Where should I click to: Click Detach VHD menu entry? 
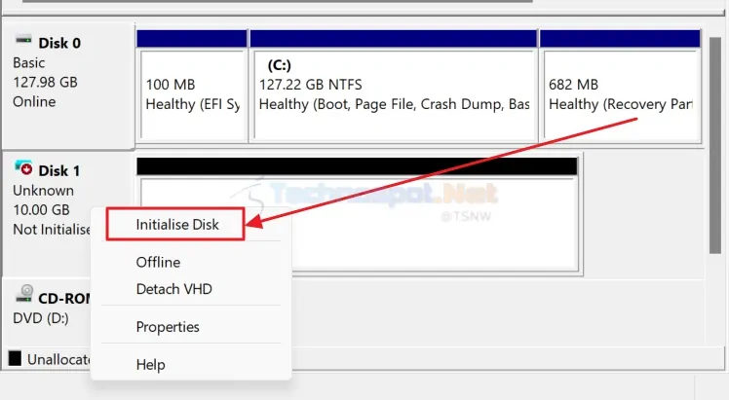point(173,289)
